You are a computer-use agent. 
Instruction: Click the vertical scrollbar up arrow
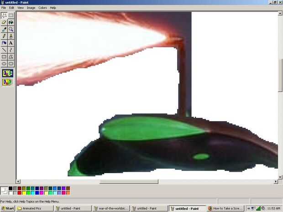tap(280, 13)
